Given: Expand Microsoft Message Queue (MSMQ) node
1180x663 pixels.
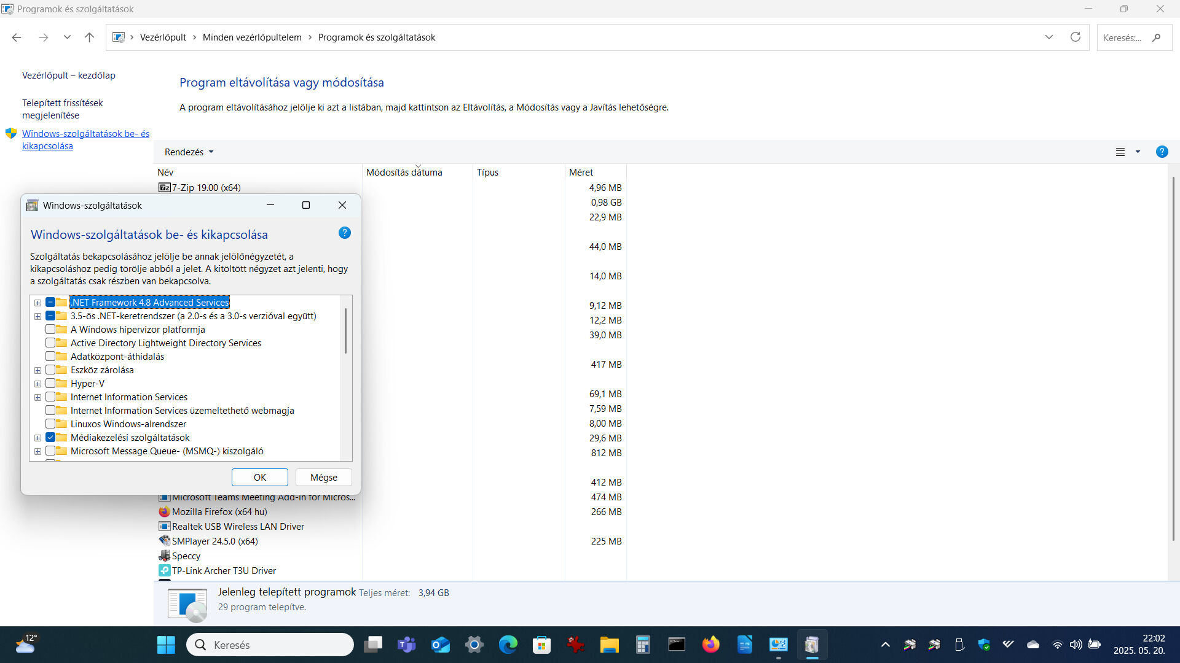Looking at the screenshot, I should point(37,451).
